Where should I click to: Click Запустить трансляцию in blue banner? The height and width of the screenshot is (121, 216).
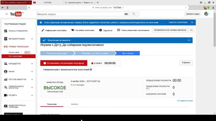(x=178, y=22)
